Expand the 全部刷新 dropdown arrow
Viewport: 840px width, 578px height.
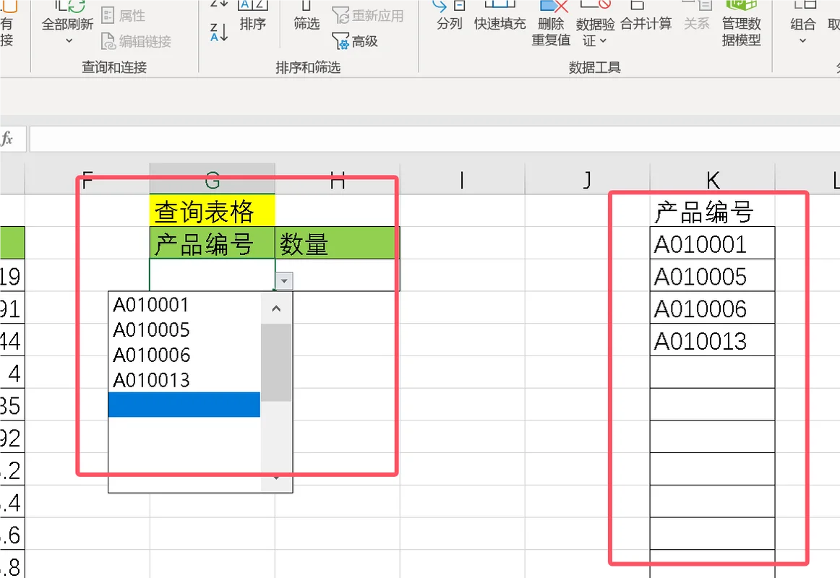point(69,40)
